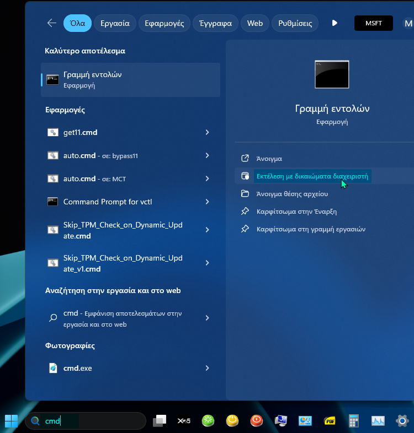The image size is (414, 433).
Task: Expand auto.cmd in bypass11 details
Action: (x=208, y=155)
